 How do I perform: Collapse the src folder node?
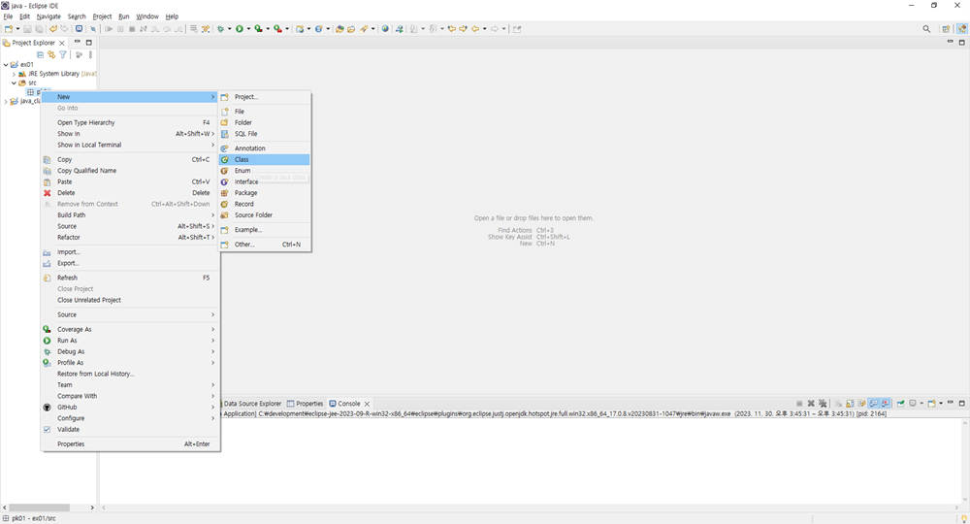(14, 82)
